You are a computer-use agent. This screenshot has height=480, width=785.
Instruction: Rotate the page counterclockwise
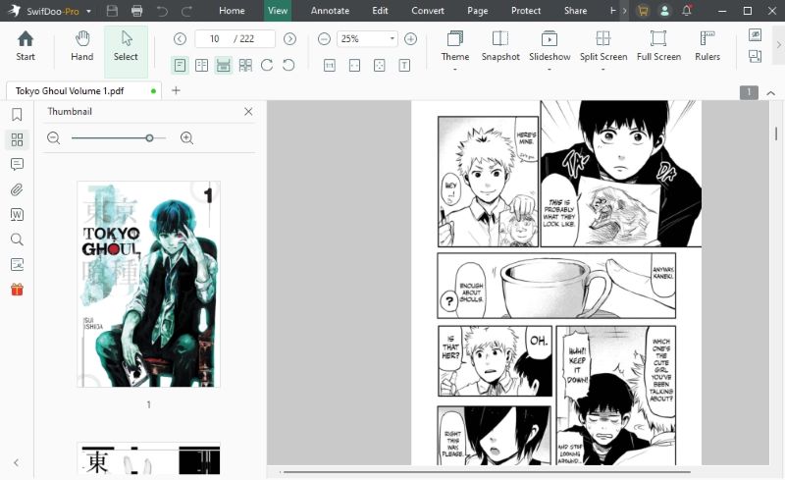click(x=288, y=65)
